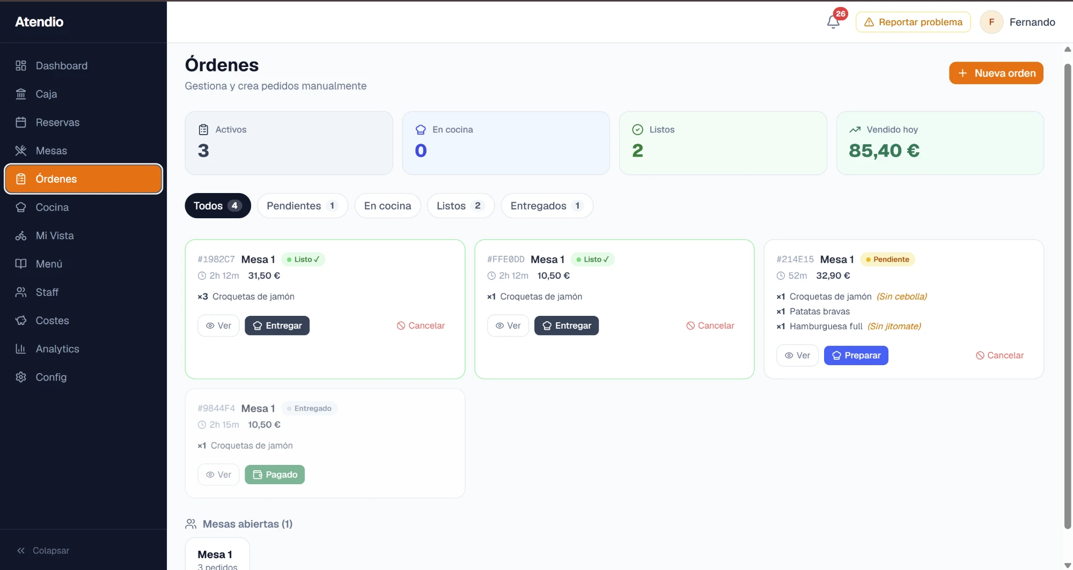Click the Staff people icon
The image size is (1073, 570).
(x=21, y=292)
